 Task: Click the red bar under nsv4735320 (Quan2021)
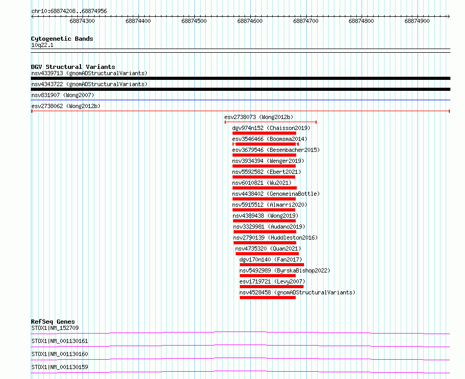click(267, 254)
